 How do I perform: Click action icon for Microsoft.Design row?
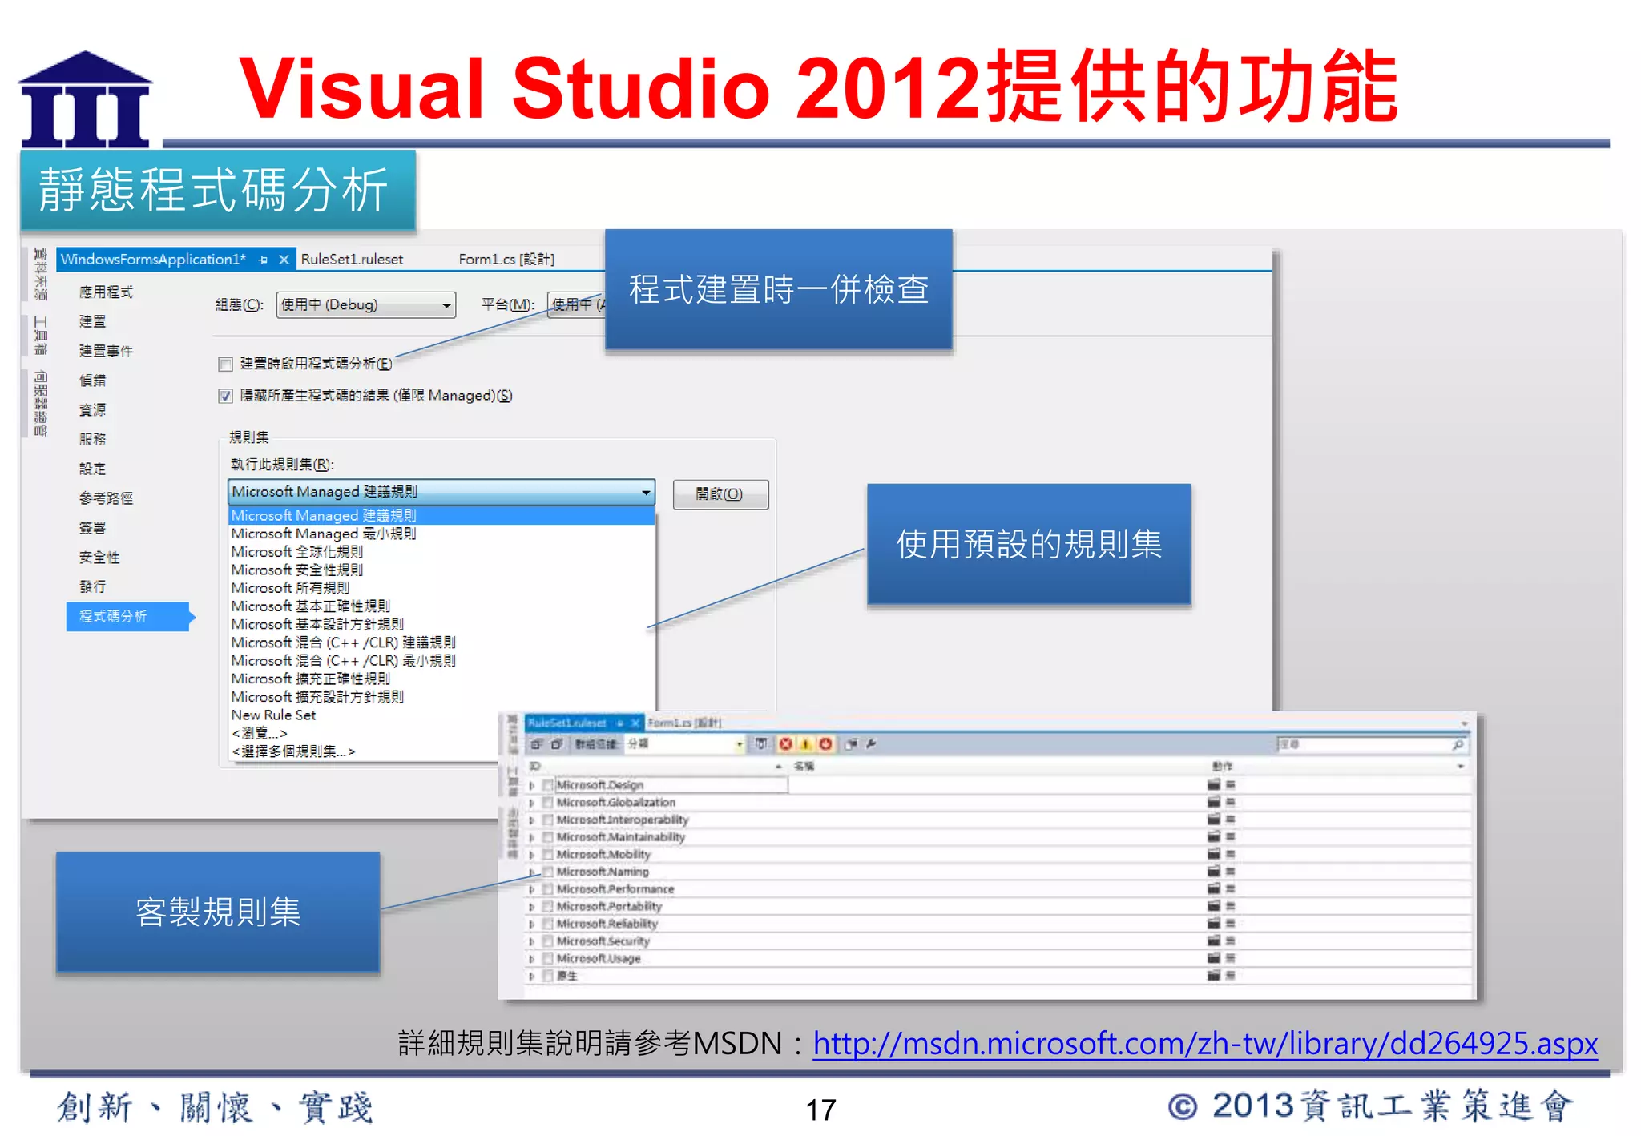(1215, 785)
